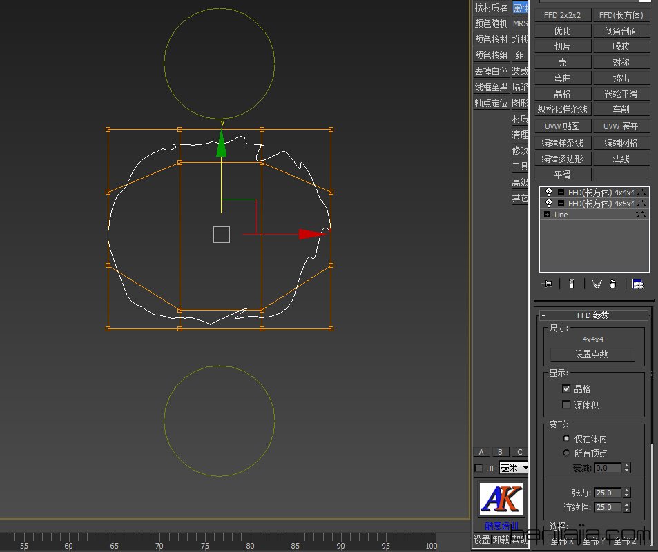
Task: Click the 设置点数 button
Action: (592, 354)
